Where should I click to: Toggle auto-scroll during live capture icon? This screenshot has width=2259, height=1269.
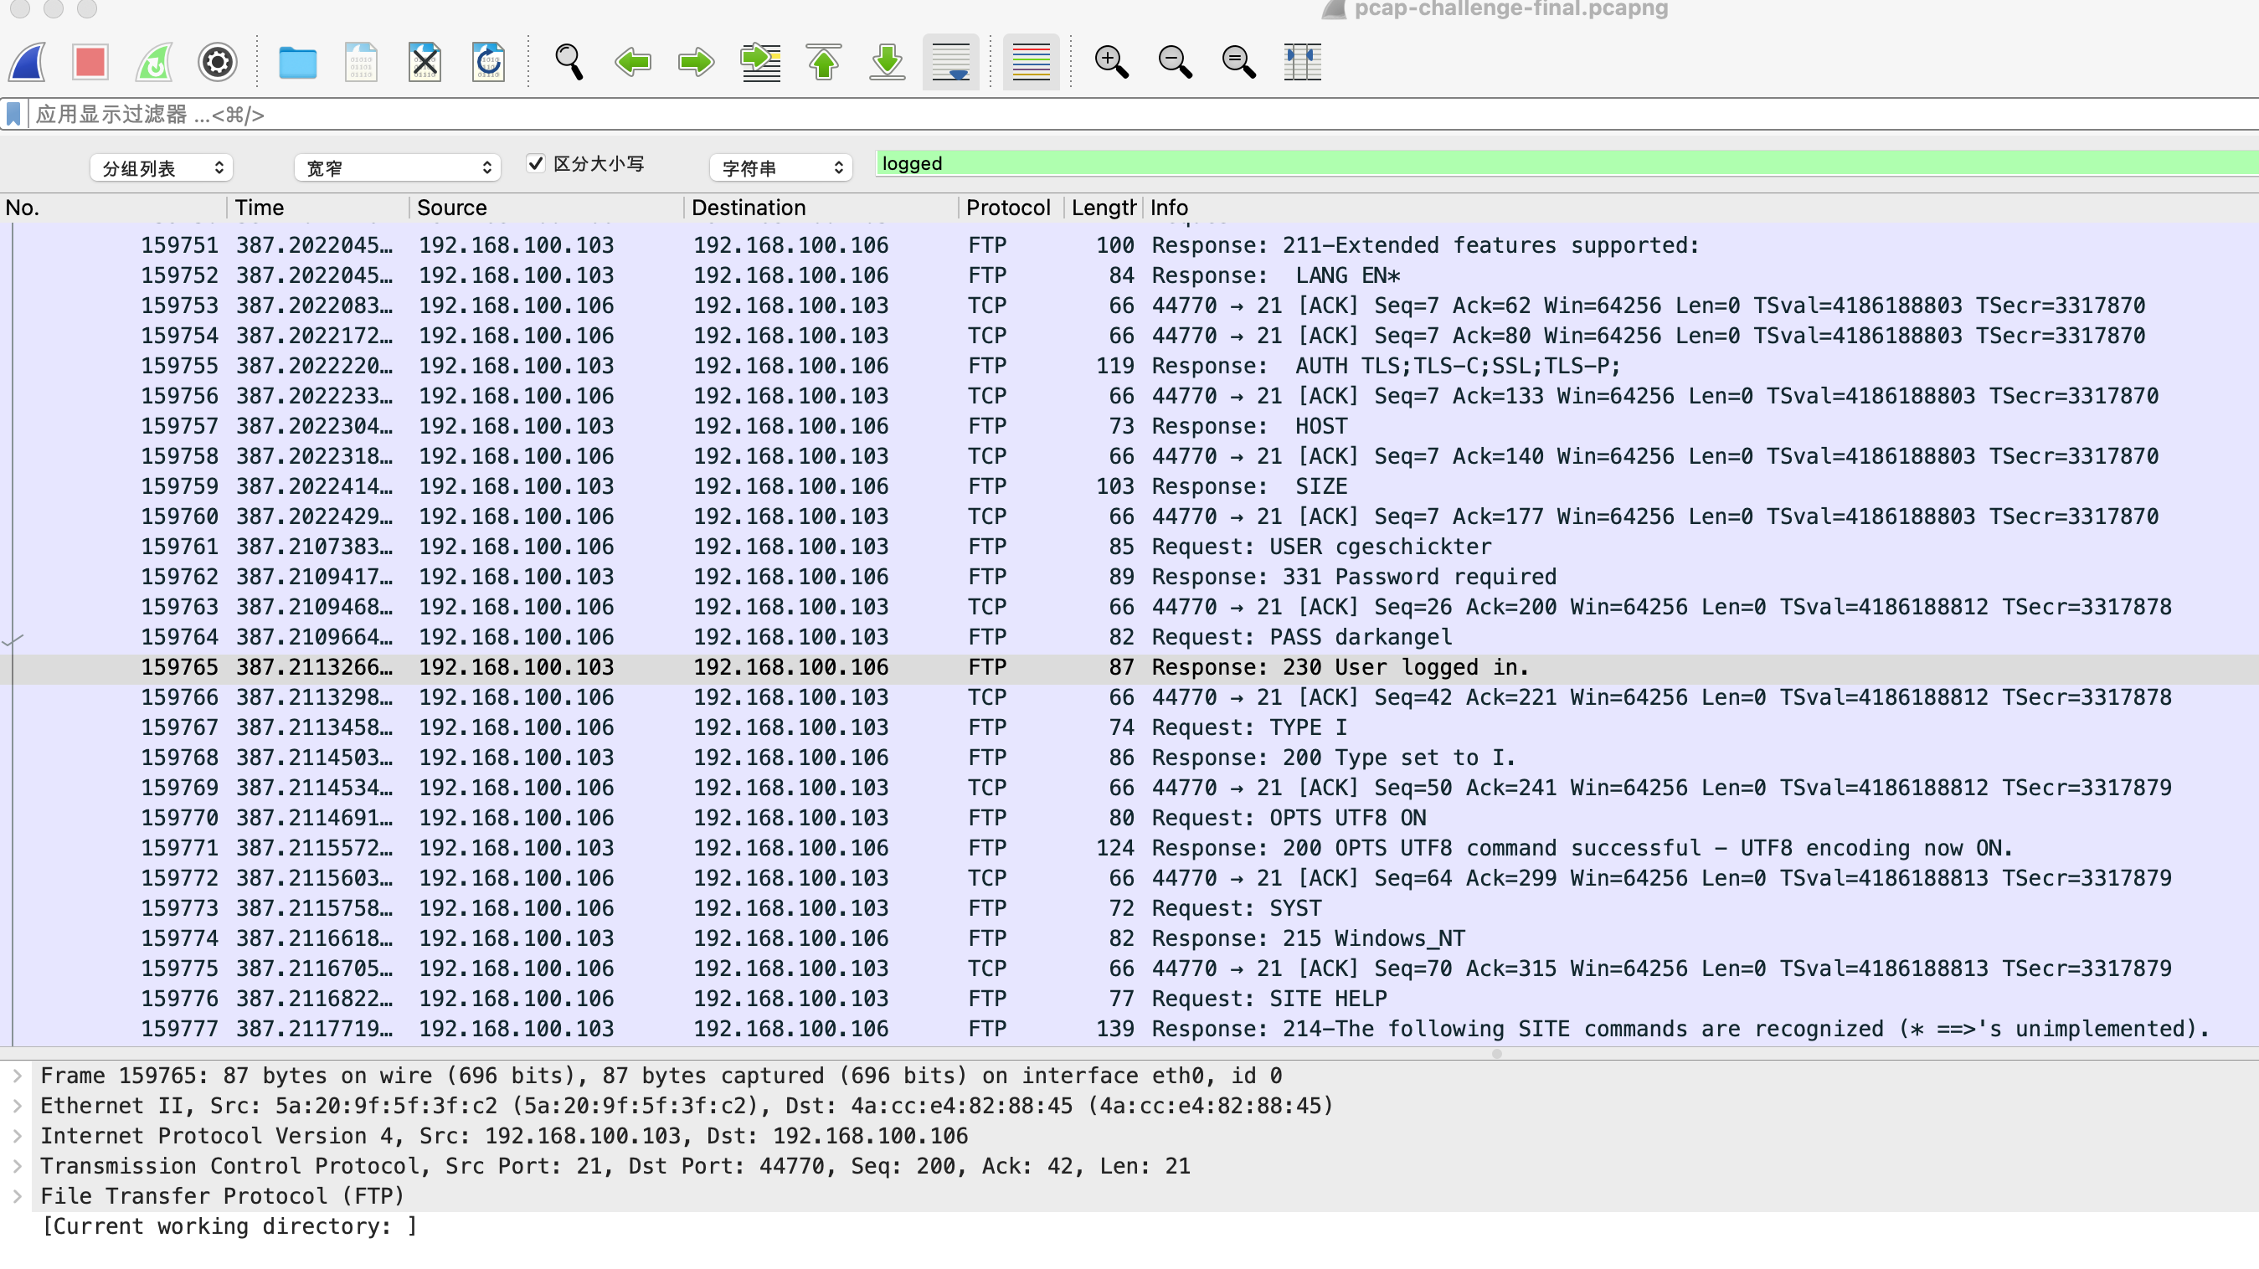coord(950,62)
